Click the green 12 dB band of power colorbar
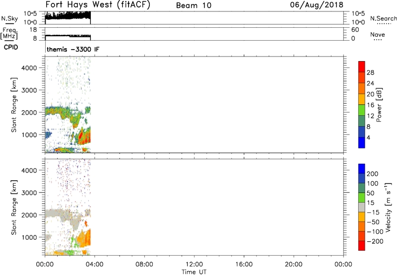 (x=362, y=110)
